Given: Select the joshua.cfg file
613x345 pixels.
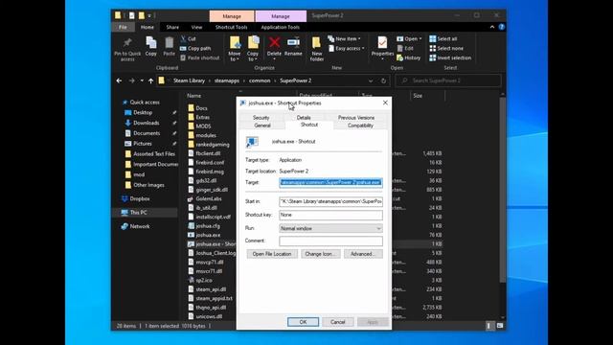Looking at the screenshot, I should tap(208, 226).
